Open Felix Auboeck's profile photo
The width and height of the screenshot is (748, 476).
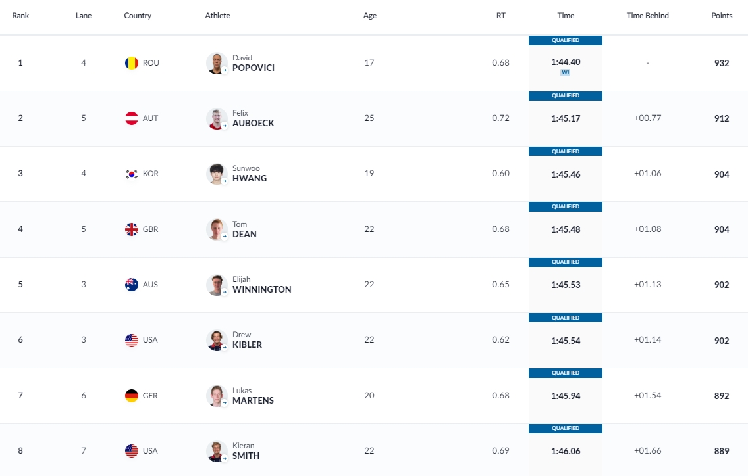(216, 118)
